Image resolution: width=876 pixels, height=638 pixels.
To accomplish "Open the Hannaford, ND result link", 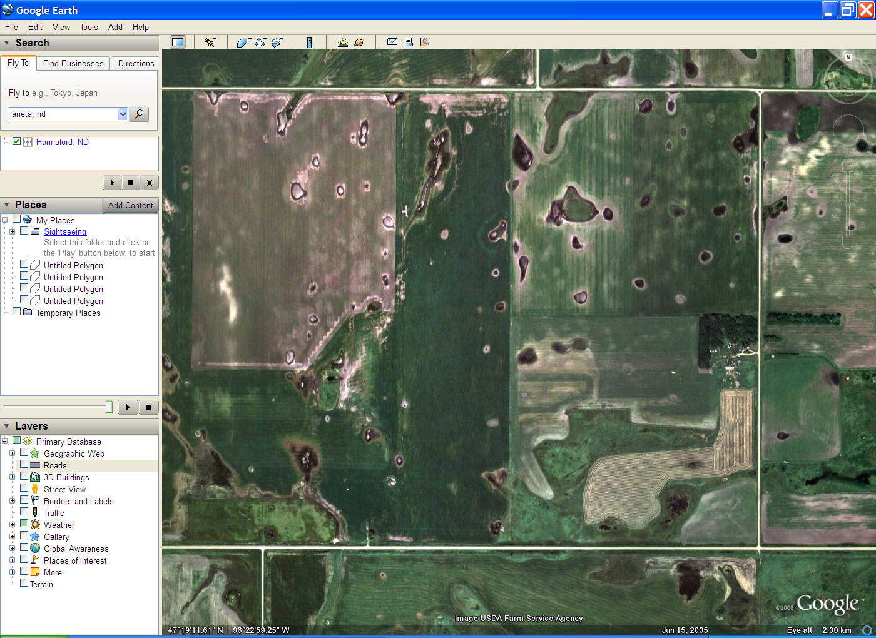I will coord(63,142).
